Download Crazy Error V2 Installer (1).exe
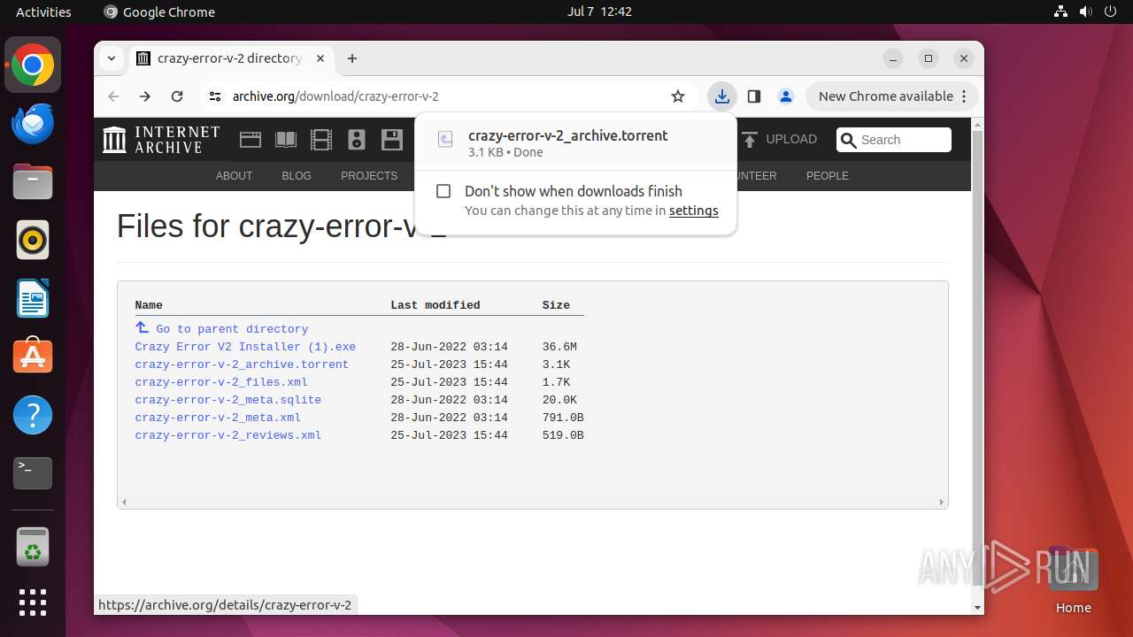The width and height of the screenshot is (1133, 637). click(245, 347)
